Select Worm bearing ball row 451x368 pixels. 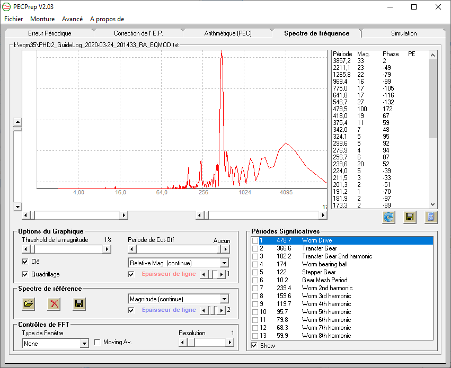pyautogui.click(x=342, y=264)
